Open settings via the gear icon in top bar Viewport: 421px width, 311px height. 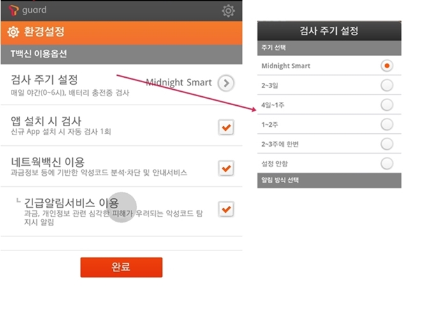tap(228, 11)
